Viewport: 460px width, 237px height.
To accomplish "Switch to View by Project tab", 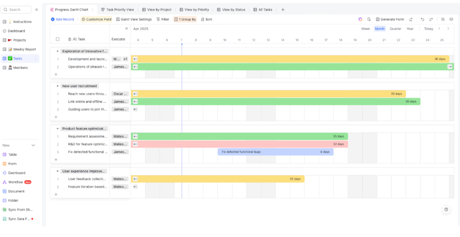I will click(x=157, y=10).
